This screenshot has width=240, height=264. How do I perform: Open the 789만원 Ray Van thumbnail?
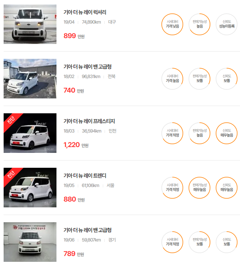pos(30,242)
